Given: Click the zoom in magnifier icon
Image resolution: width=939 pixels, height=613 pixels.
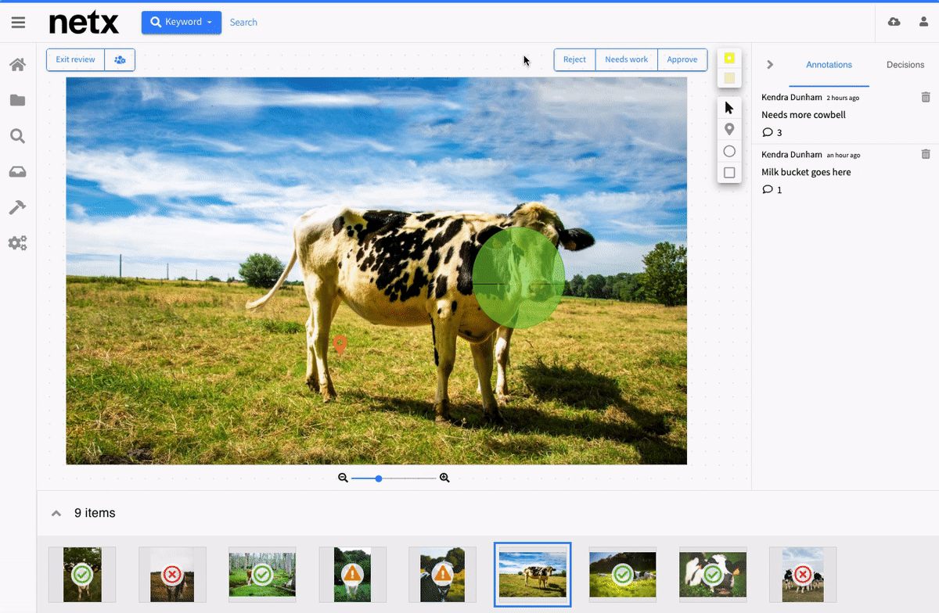Looking at the screenshot, I should click(x=444, y=478).
